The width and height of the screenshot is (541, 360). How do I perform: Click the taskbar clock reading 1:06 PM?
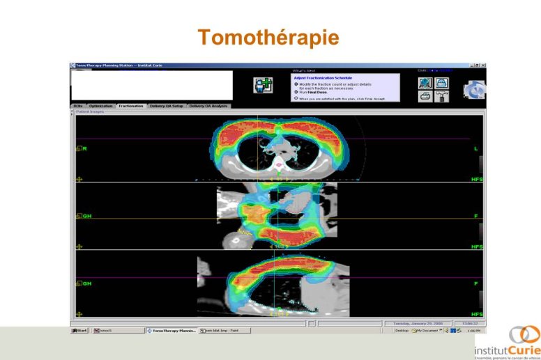click(x=473, y=330)
